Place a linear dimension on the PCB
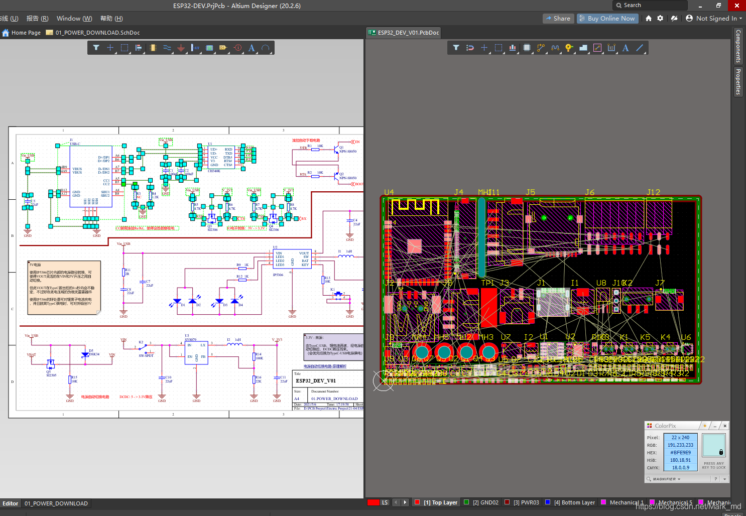Viewport: 746px width, 516px height. (x=611, y=48)
